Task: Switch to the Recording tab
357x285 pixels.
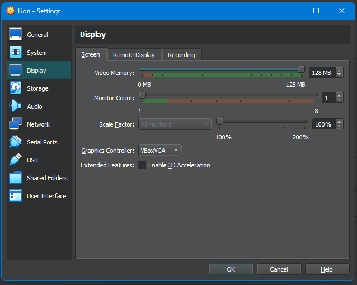Action: [x=181, y=55]
